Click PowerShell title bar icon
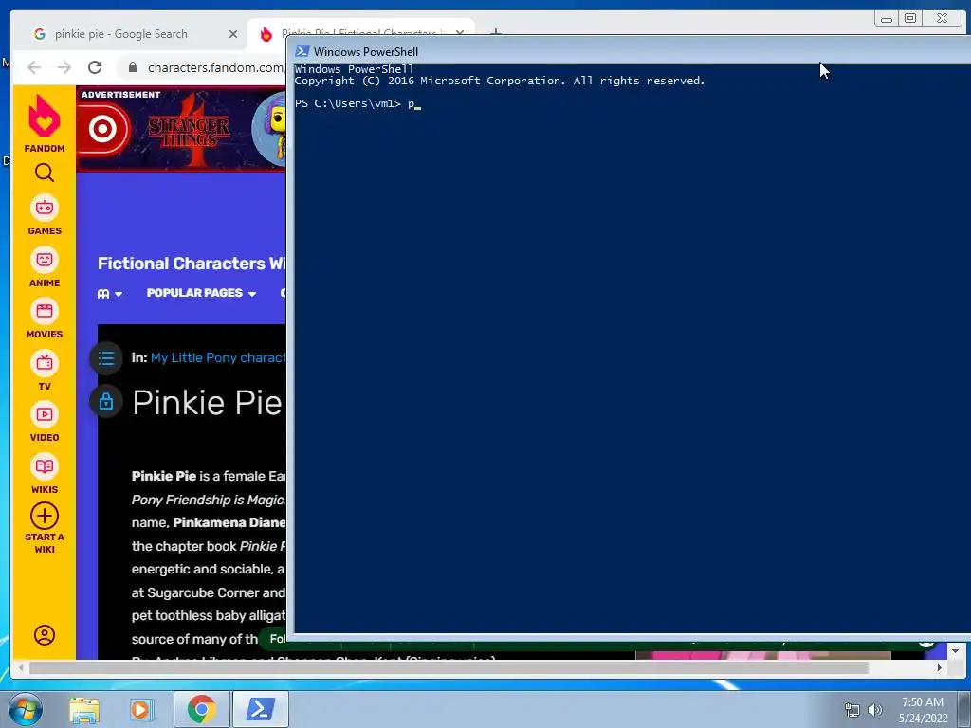Image resolution: width=971 pixels, height=728 pixels. pyautogui.click(x=302, y=51)
